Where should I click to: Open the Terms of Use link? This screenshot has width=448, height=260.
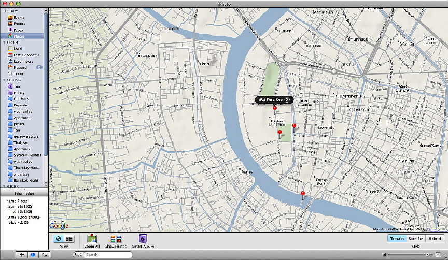click(437, 229)
